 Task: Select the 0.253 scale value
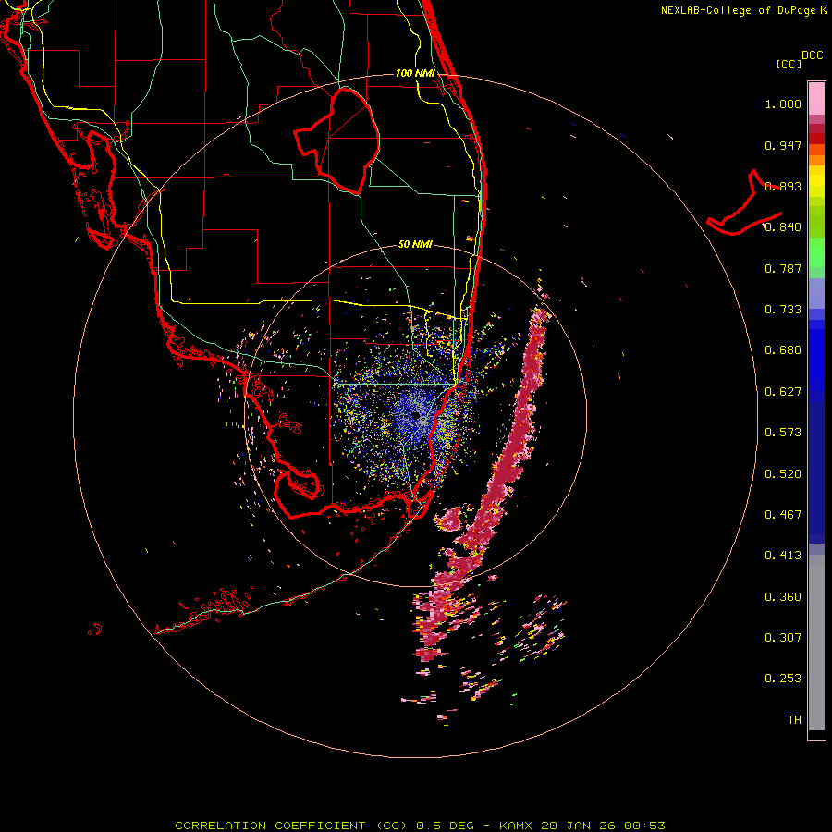[x=783, y=679]
